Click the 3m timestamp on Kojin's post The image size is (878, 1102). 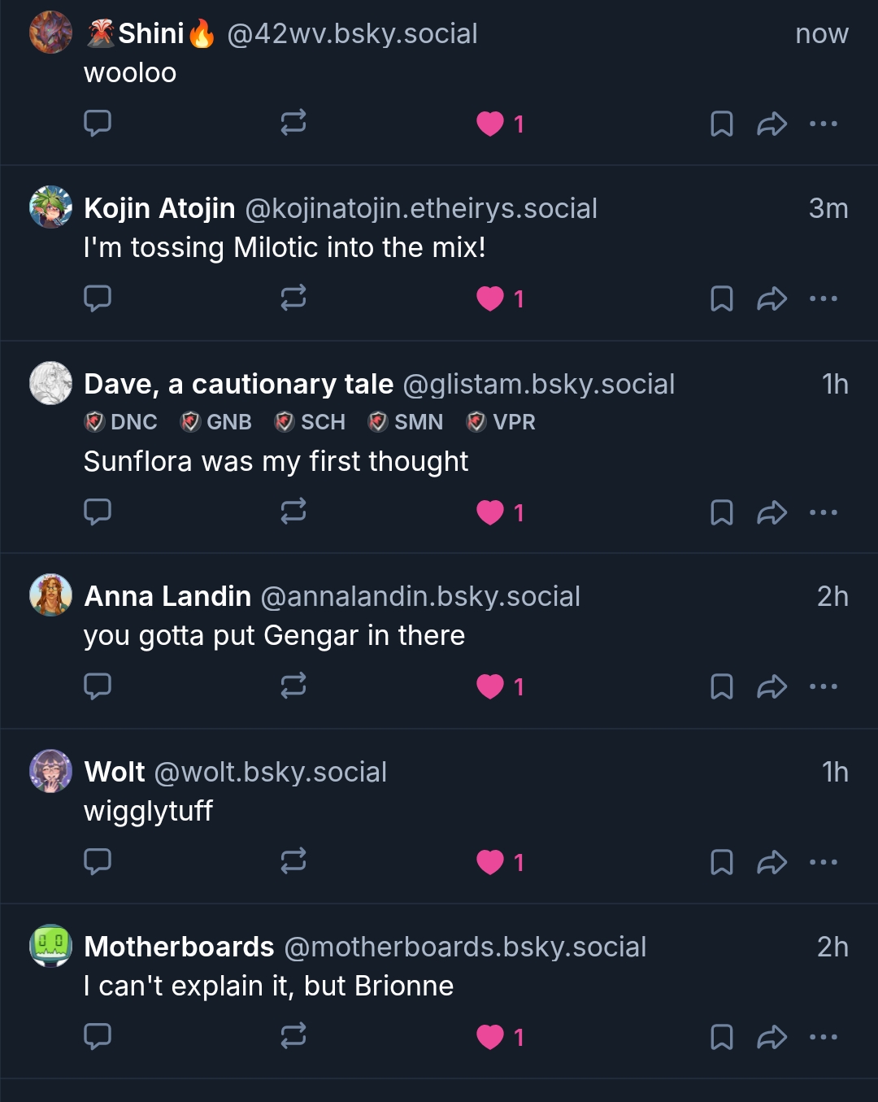(828, 209)
